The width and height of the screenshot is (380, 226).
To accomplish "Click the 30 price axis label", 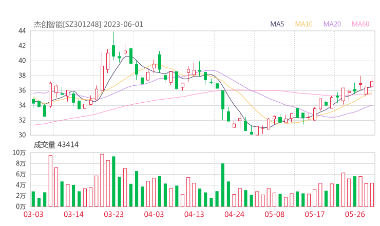I will 22,135.
